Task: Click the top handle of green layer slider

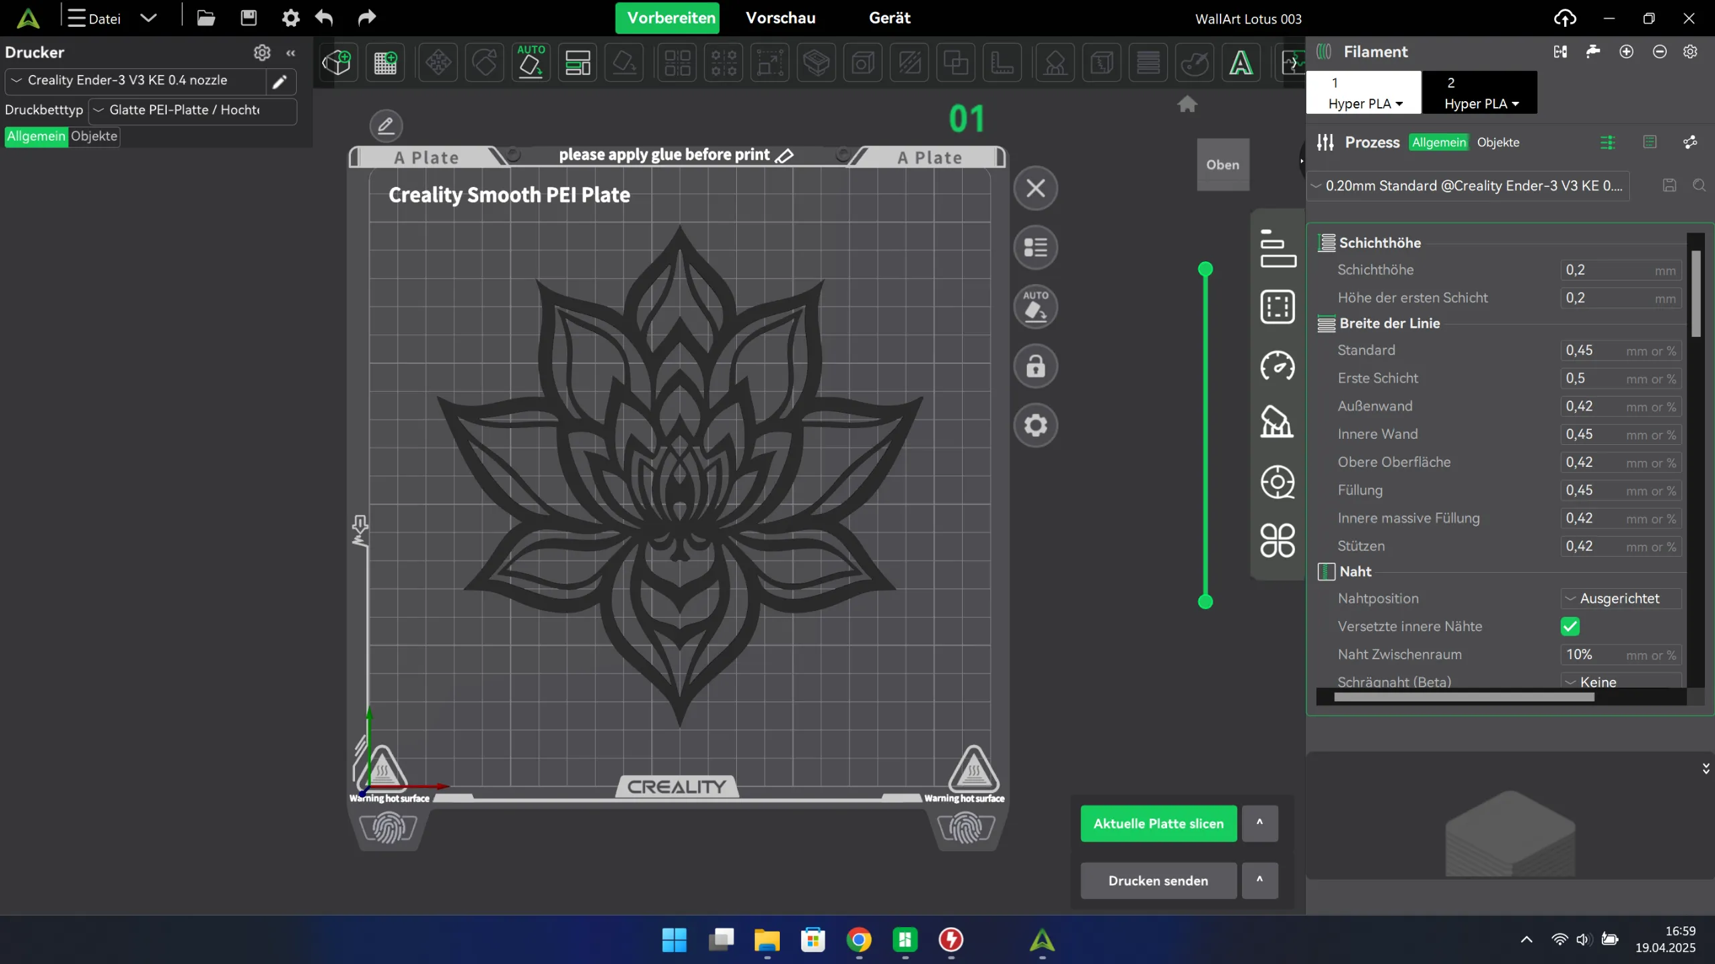Action: coord(1205,269)
